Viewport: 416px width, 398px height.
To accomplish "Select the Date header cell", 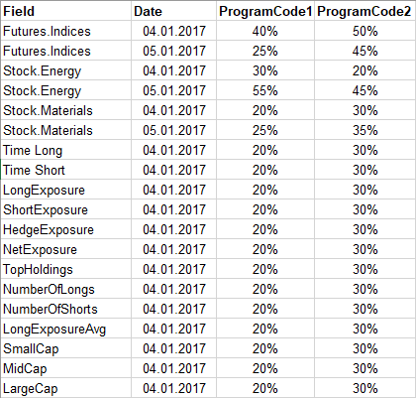I will [173, 11].
